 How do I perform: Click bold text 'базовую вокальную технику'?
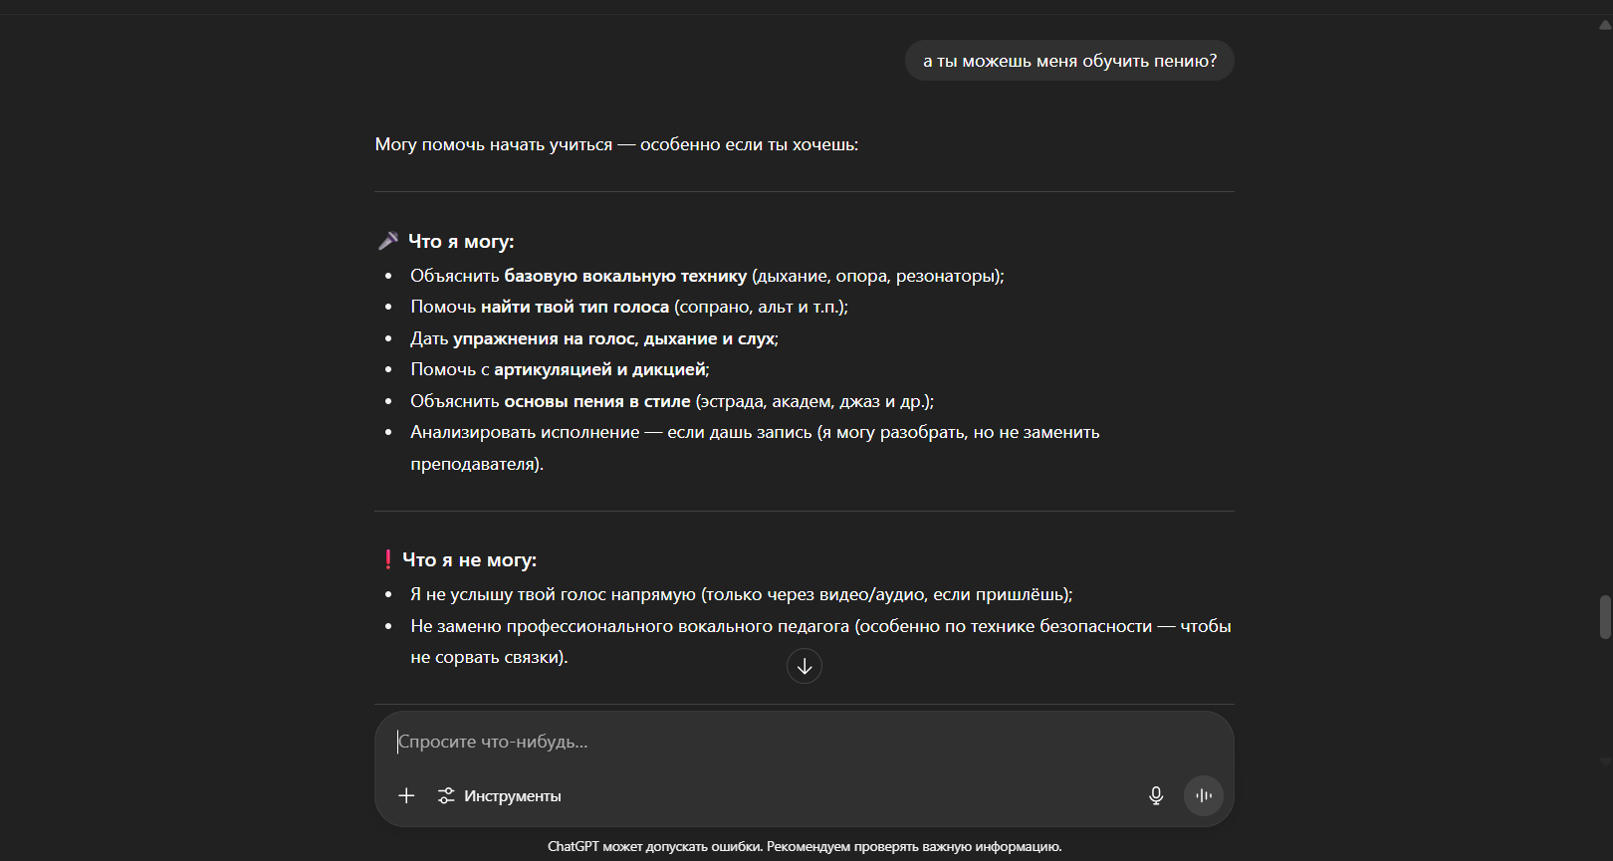pos(624,276)
